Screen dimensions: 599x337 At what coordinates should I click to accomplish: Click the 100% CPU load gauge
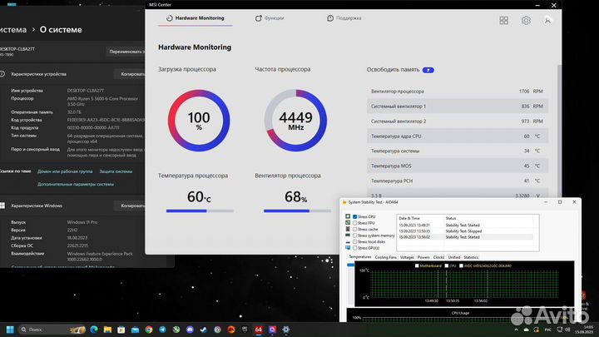click(x=199, y=121)
